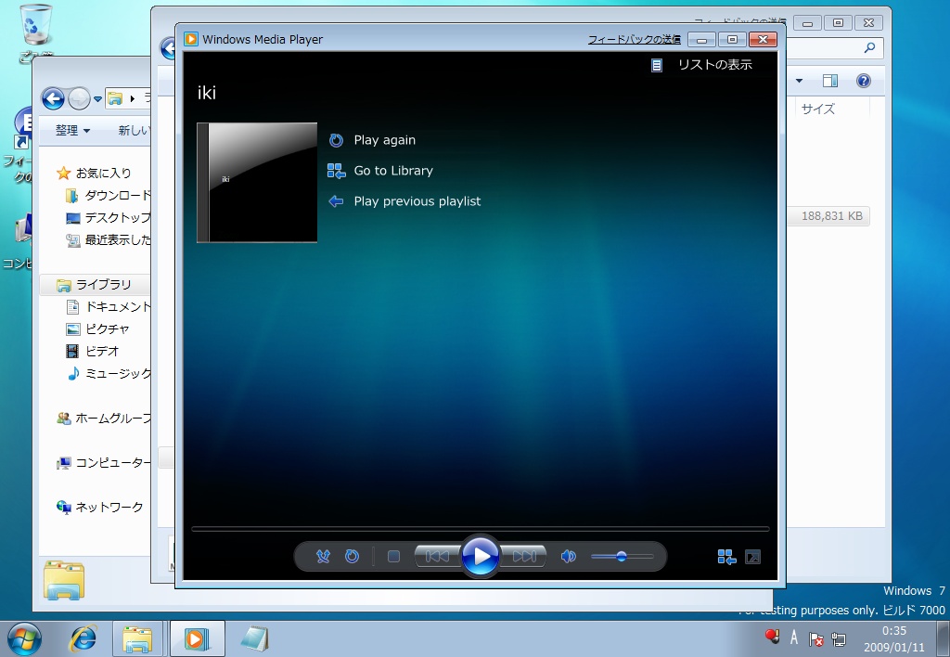Click the Forward button in Explorer window
Viewport: 950px width, 657px height.
pyautogui.click(x=79, y=98)
